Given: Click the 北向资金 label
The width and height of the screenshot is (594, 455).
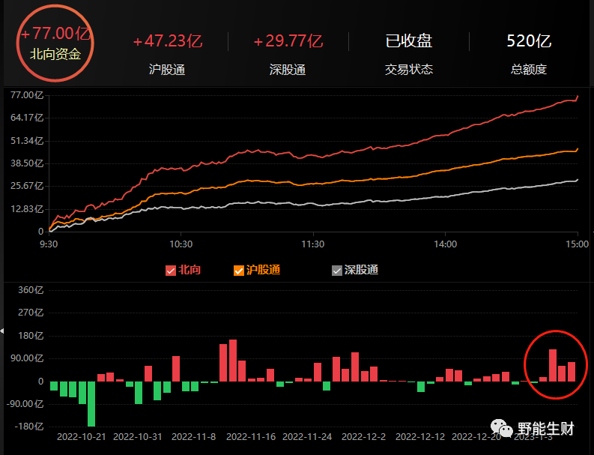Looking at the screenshot, I should coord(55,54).
